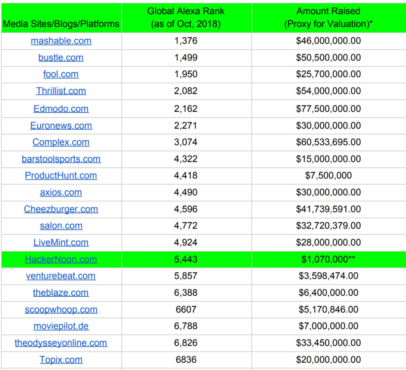Viewport: 406px width, 370px height.
Task: Select the amount cell $46,000,000.00
Action: (x=329, y=41)
